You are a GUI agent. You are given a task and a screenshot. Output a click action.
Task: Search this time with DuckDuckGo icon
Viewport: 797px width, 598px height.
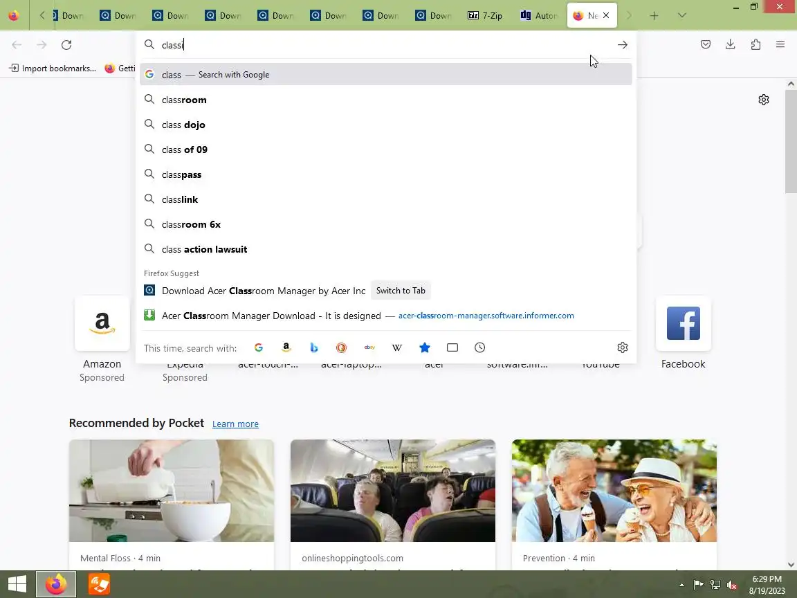pos(341,348)
